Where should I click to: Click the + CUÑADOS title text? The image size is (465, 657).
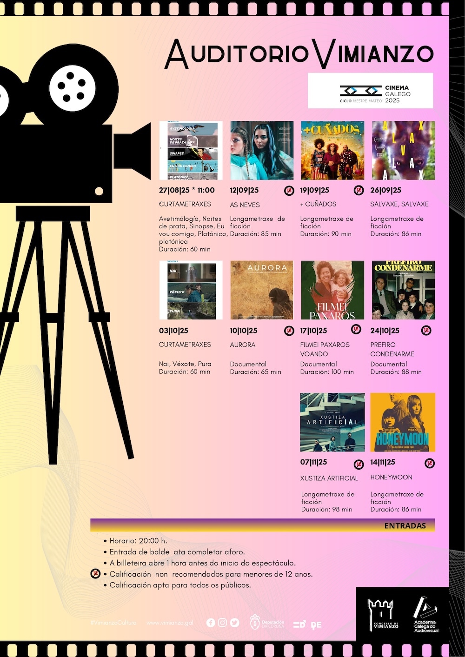point(318,204)
